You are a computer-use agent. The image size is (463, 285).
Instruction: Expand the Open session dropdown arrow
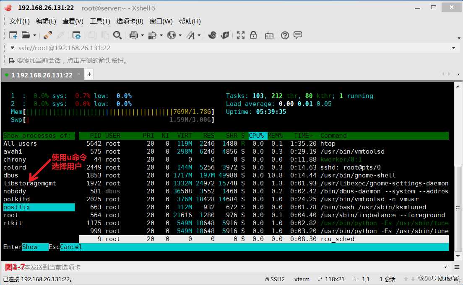point(34,36)
